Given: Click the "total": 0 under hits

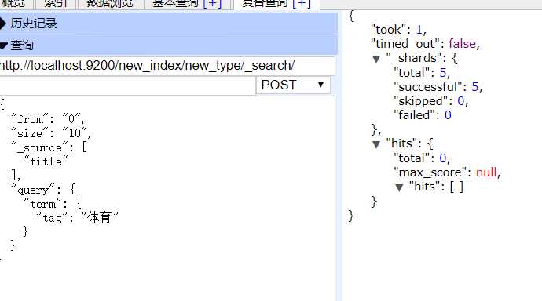Looking at the screenshot, I should click(422, 158).
